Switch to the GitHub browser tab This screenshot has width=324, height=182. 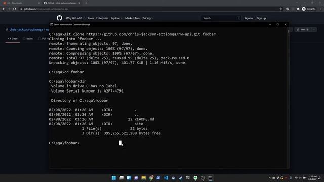pos(62,3)
